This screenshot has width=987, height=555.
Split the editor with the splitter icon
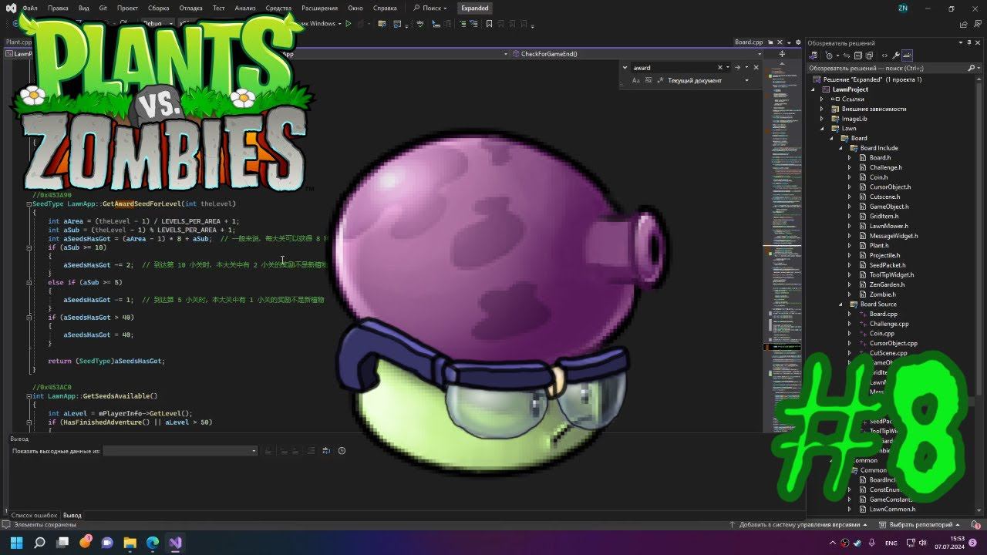[x=782, y=54]
